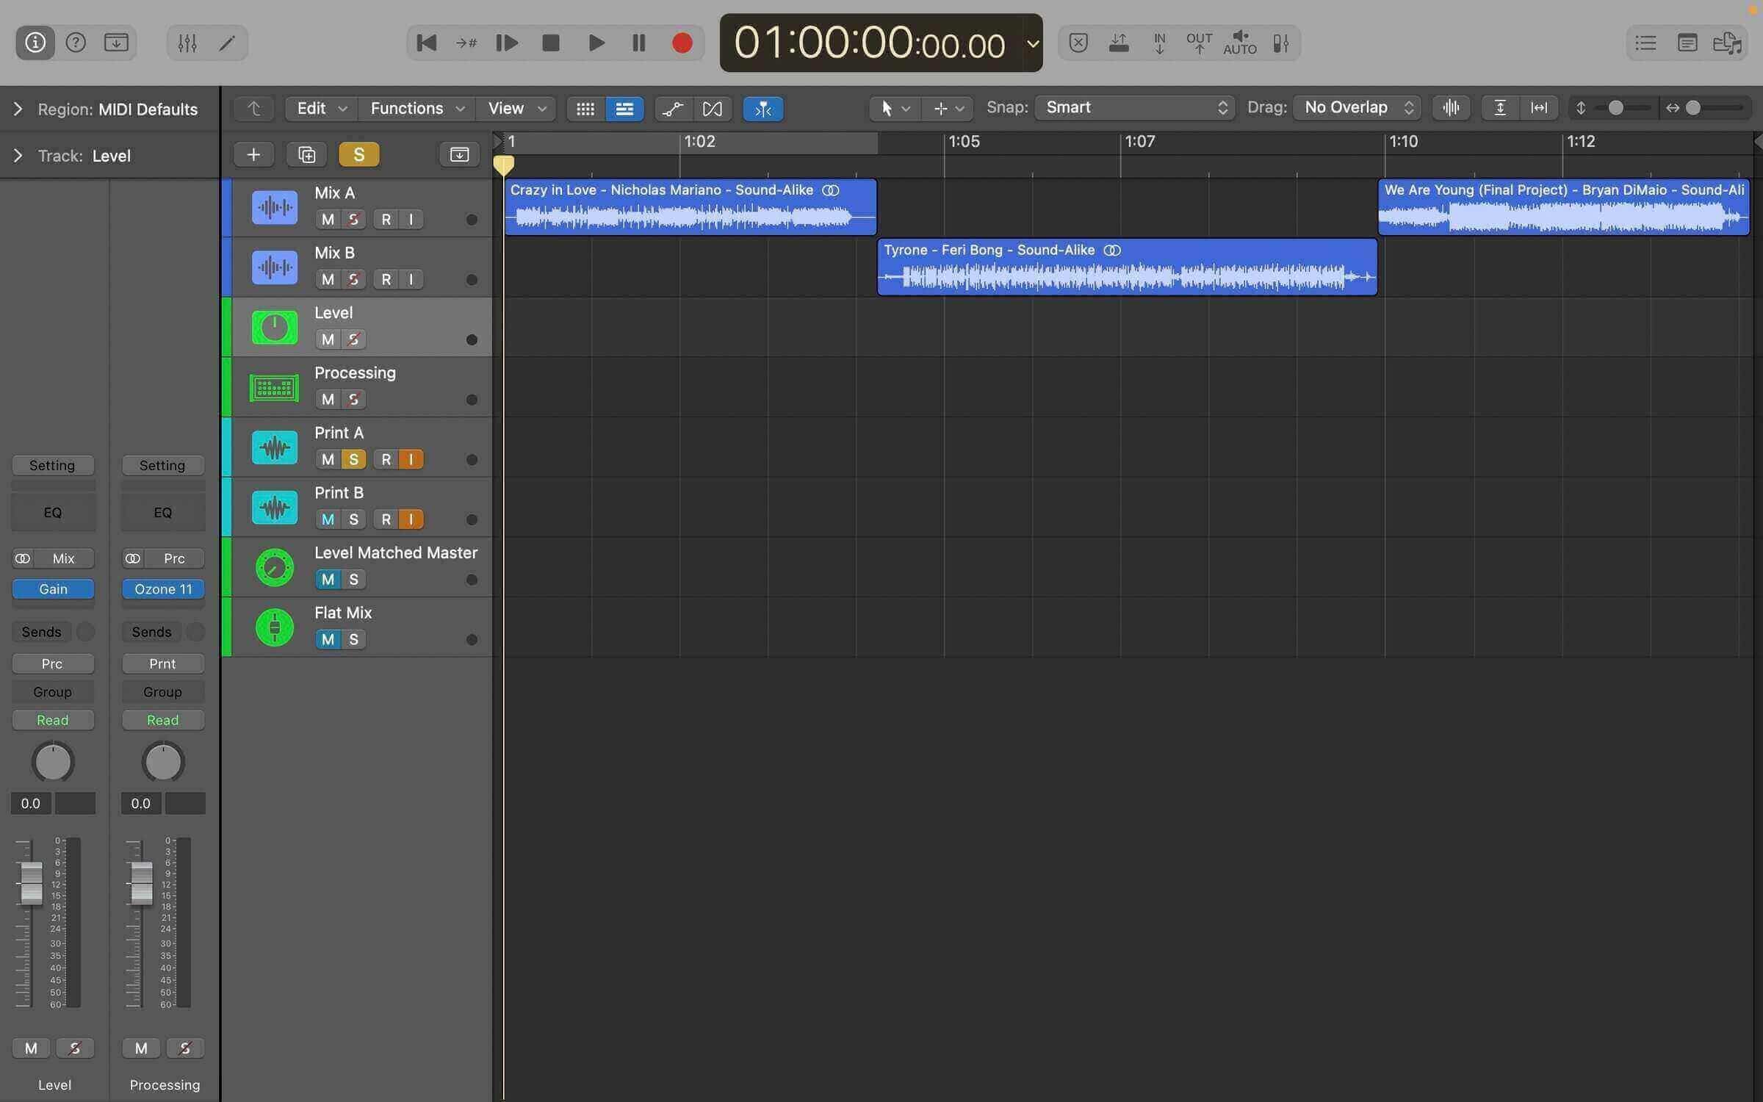This screenshot has width=1763, height=1102.
Task: Open the Toolbar download tray icon
Action: click(x=116, y=43)
